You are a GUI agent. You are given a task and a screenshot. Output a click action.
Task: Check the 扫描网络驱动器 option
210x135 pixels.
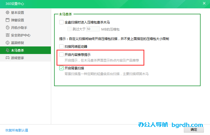click(61, 46)
